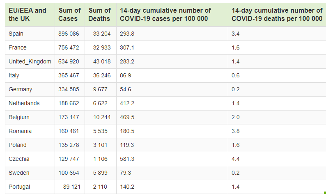Select the United_Kingdom country cell
Viewport: 326px width, 194px height.
point(30,61)
